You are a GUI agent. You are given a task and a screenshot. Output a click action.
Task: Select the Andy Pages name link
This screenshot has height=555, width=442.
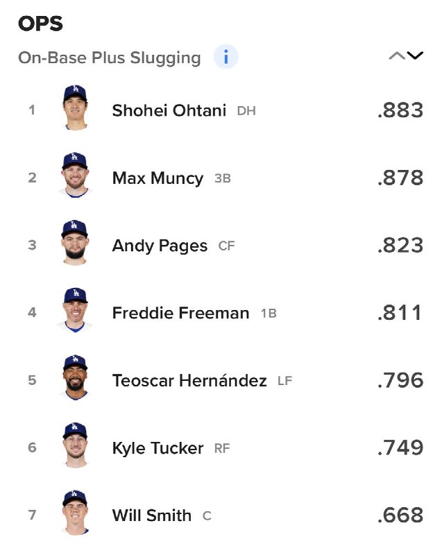[x=160, y=246]
